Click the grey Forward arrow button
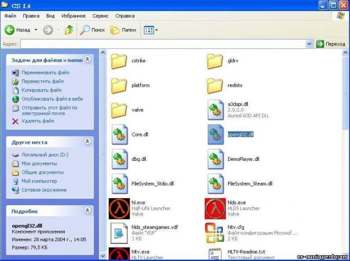Image resolution: width=350 pixels, height=261 pixels. (x=48, y=30)
